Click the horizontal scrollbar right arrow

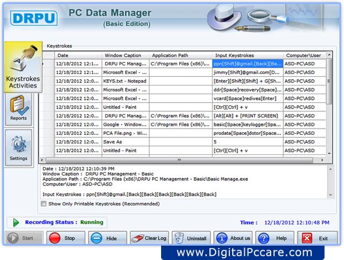pyautogui.click(x=322, y=160)
